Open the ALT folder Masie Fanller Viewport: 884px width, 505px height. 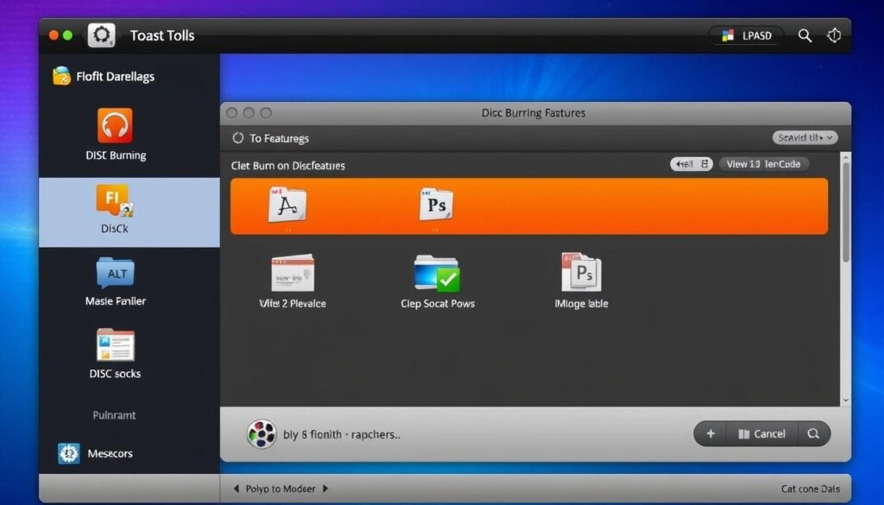coord(115,274)
